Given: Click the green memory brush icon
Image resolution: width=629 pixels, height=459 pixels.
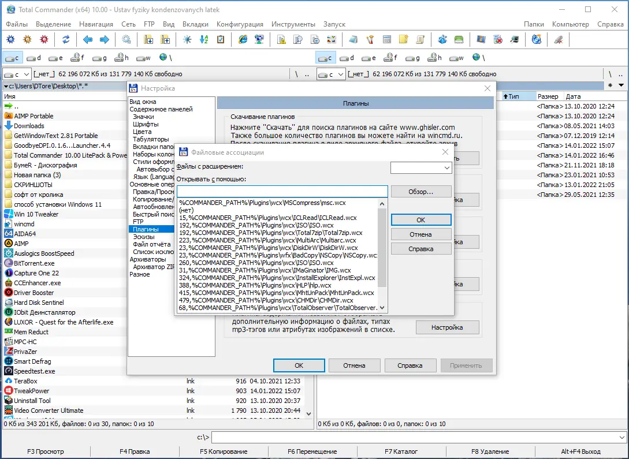Looking at the screenshot, I should [459, 39].
